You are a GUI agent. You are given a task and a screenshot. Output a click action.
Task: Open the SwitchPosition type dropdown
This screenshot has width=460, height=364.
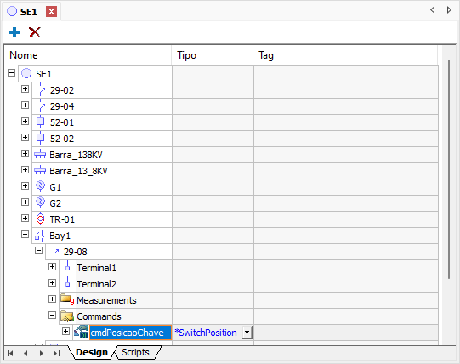pyautogui.click(x=247, y=333)
